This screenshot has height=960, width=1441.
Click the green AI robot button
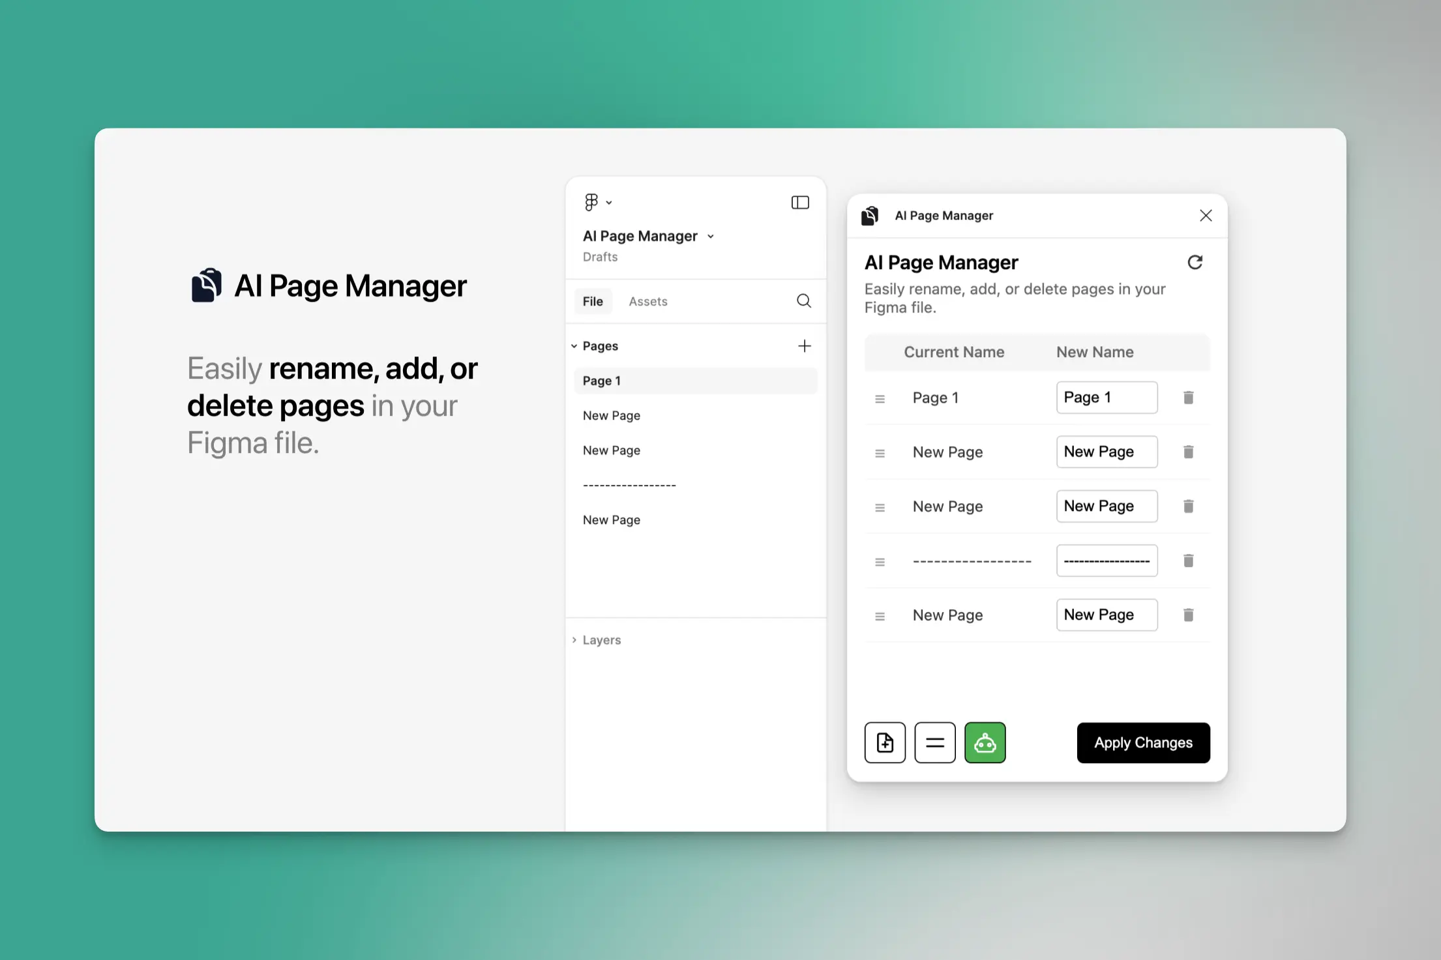click(x=985, y=742)
